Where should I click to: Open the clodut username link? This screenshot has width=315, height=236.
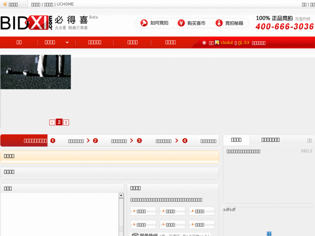pos(227,42)
